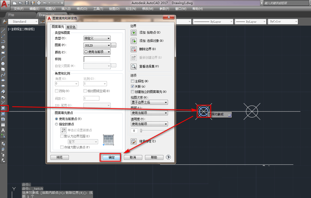Click the Plot printer icon
The image size is (311, 198).
(39, 3)
